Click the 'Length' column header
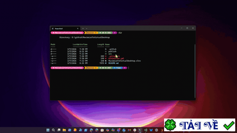Image resolution: width=237 pixels, height=133 pixels. click(x=101, y=45)
